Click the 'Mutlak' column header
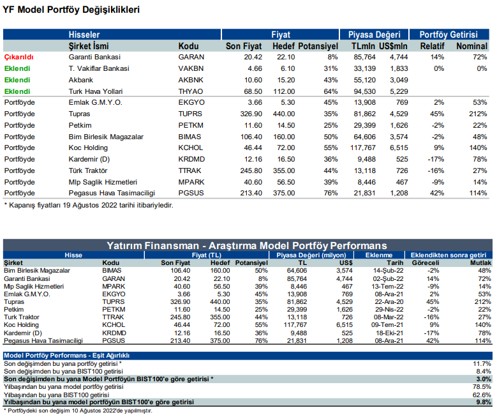The height and width of the screenshot is (417, 497). pos(480,262)
